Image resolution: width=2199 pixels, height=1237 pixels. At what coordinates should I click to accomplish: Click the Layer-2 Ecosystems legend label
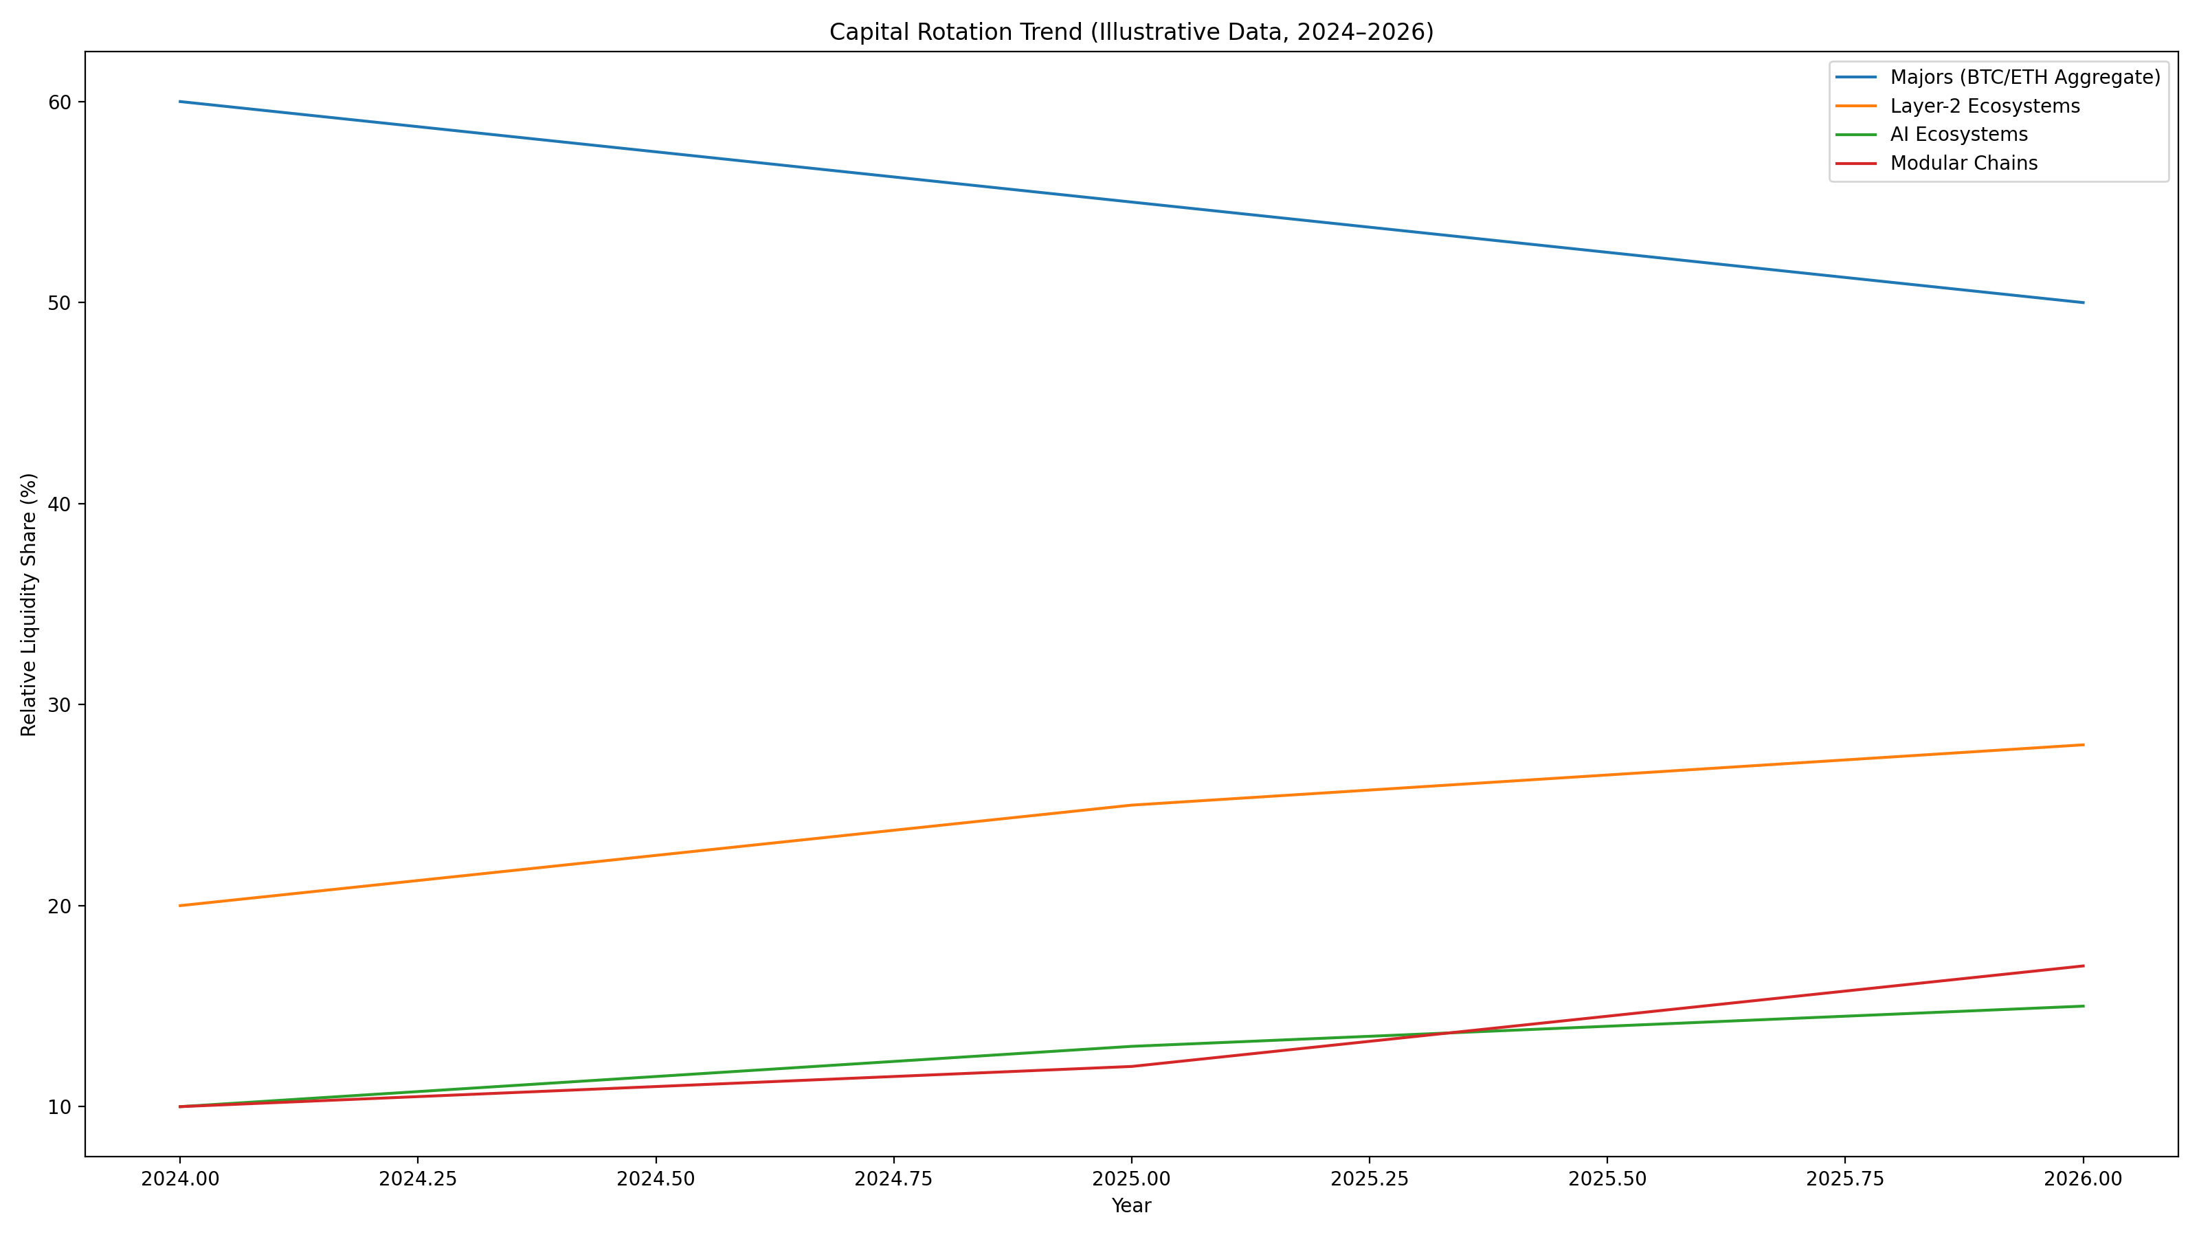click(1985, 106)
